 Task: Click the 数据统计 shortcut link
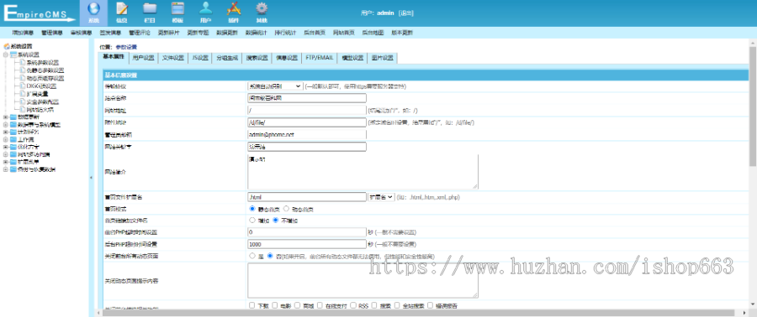click(x=257, y=34)
